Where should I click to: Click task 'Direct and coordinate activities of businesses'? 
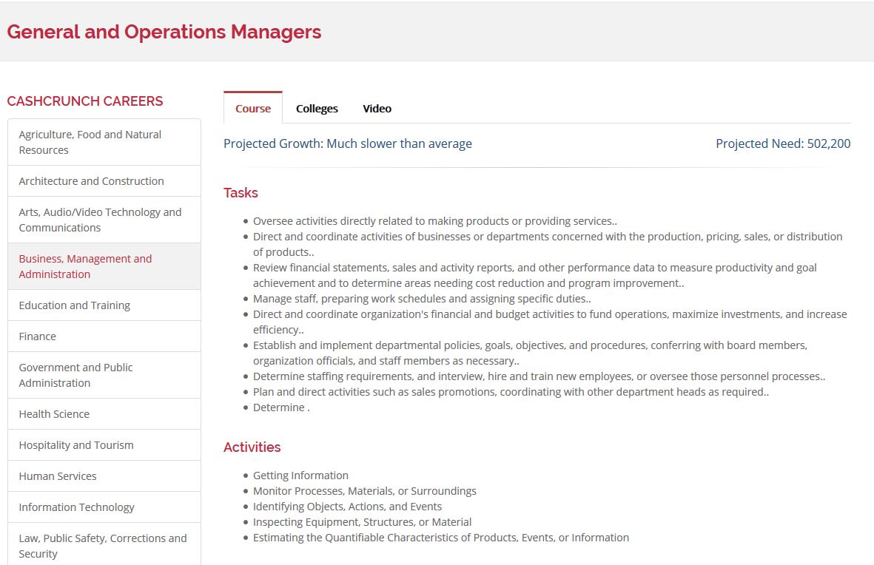pyautogui.click(x=548, y=244)
